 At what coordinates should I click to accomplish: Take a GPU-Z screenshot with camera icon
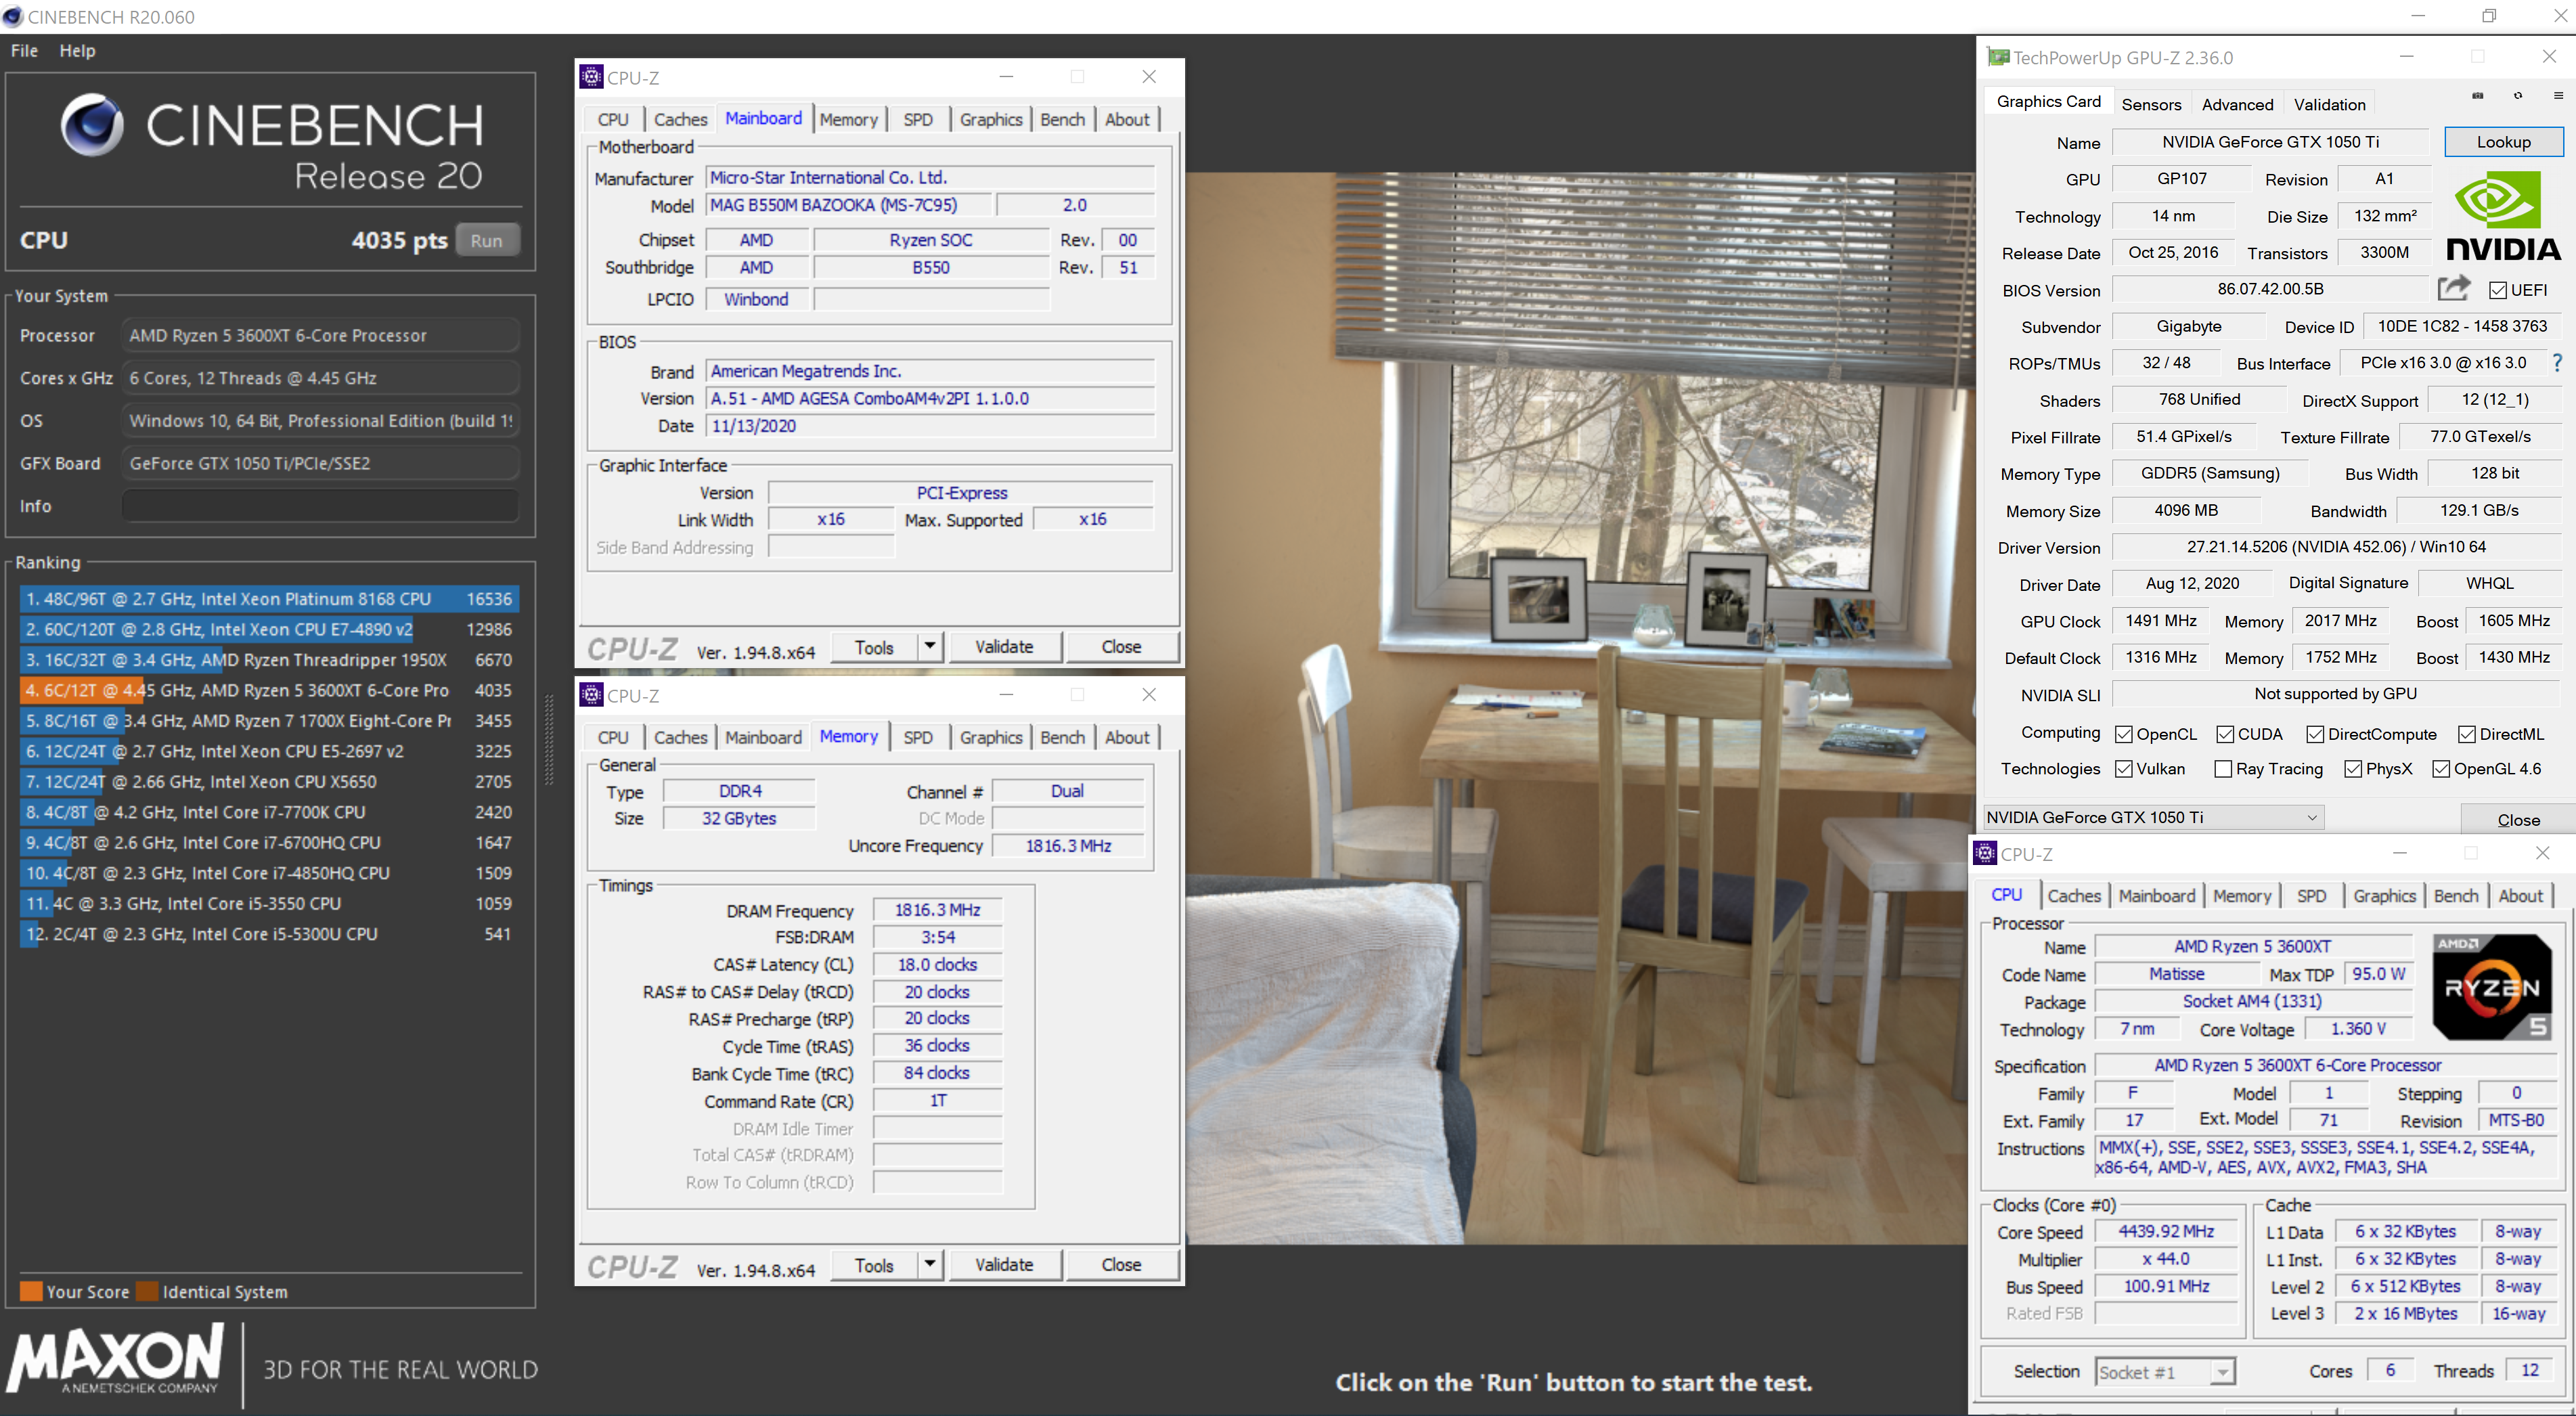(x=2477, y=96)
